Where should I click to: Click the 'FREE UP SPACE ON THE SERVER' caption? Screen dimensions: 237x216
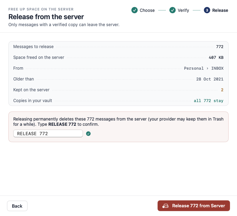point(41,9)
